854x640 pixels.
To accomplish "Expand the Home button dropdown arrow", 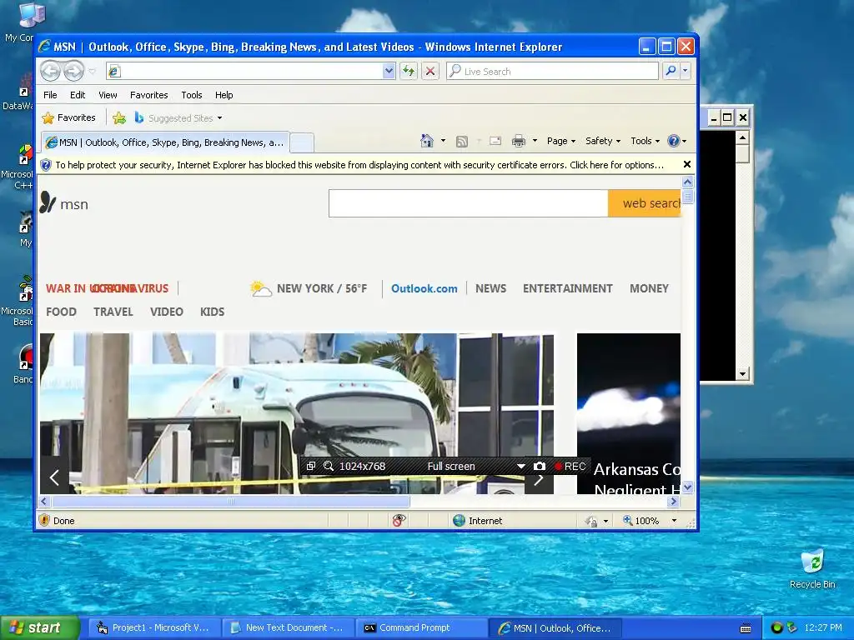I will (x=444, y=141).
